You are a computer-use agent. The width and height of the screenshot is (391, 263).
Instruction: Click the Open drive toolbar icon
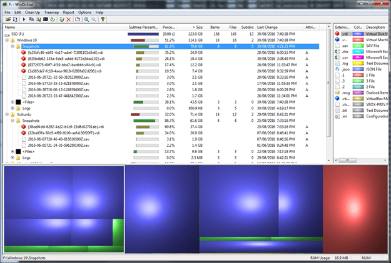pyautogui.click(x=8, y=19)
